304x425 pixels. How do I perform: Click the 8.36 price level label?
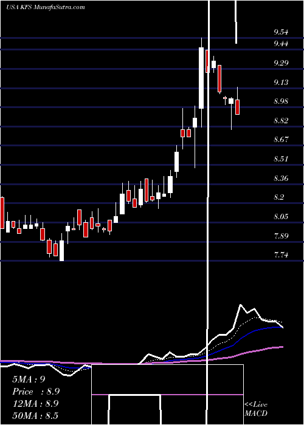281,178
